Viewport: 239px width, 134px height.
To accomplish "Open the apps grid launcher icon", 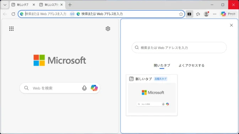I will 11,29.
